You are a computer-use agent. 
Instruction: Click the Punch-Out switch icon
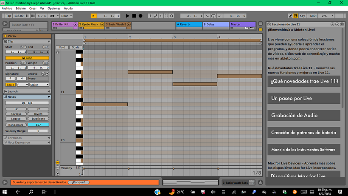220,16
